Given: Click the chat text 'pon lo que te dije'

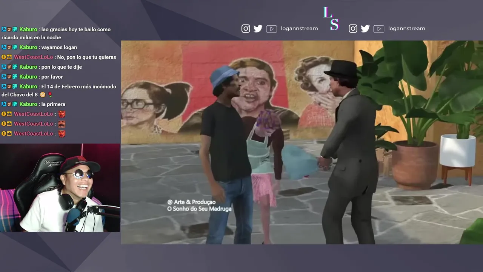Looking at the screenshot, I should (x=62, y=67).
